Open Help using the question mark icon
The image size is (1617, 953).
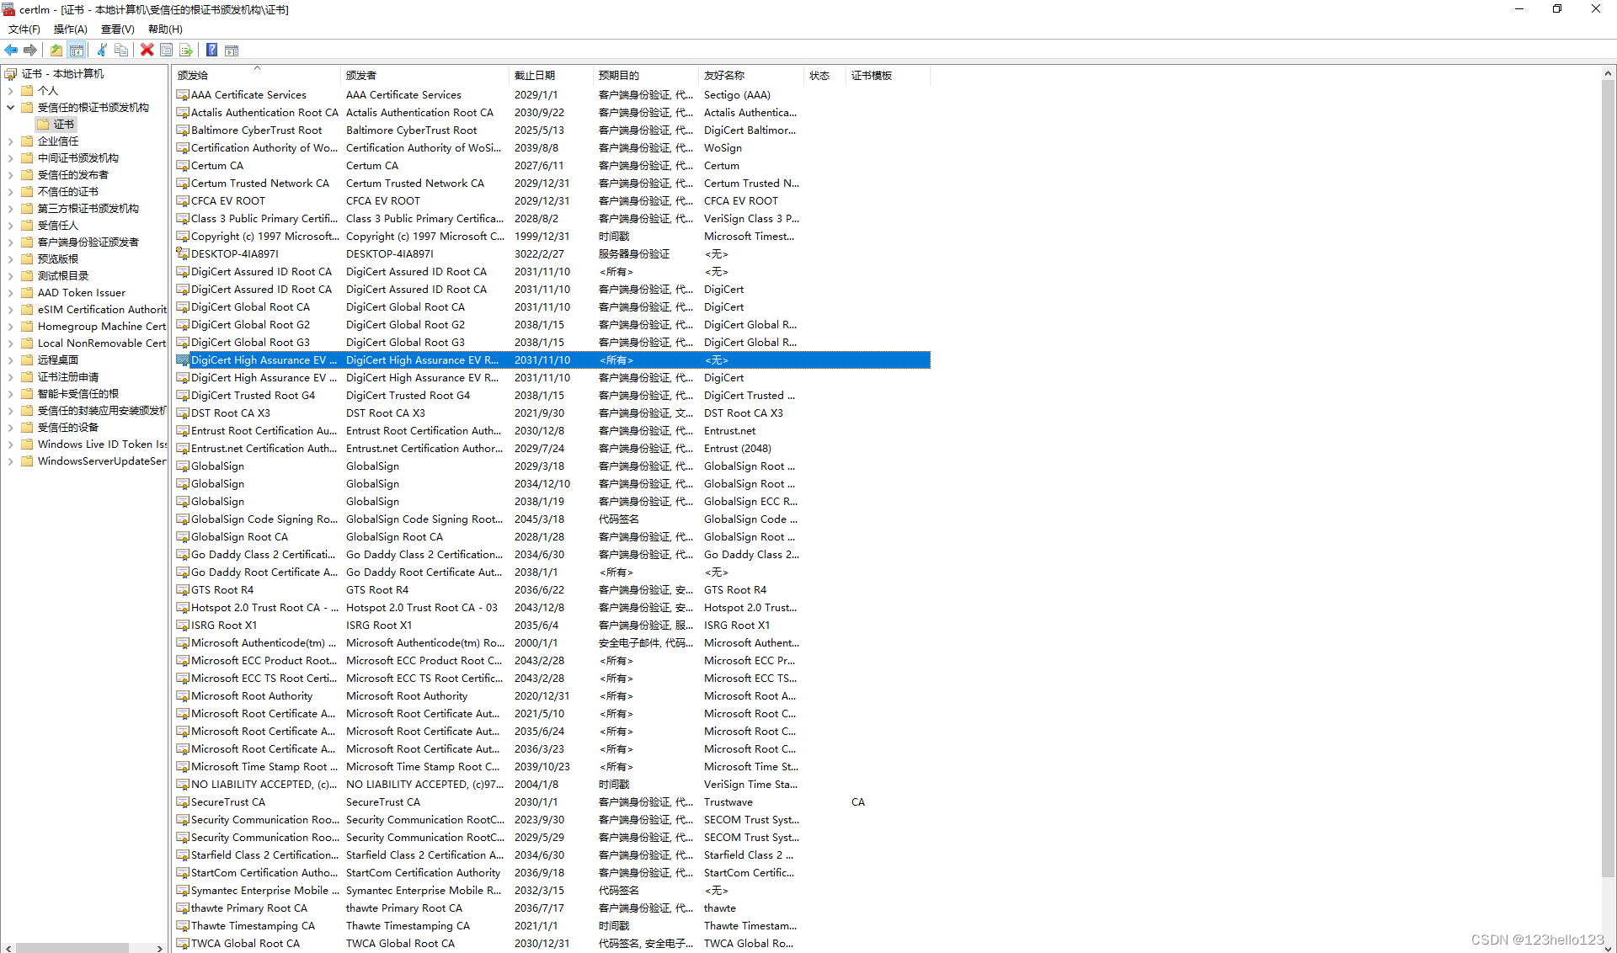point(211,50)
